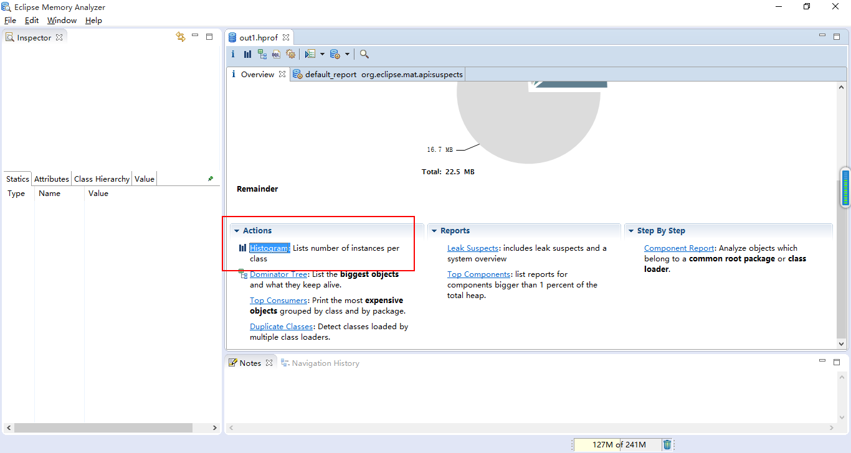
Task: Click the Top Consumers link
Action: pos(278,301)
